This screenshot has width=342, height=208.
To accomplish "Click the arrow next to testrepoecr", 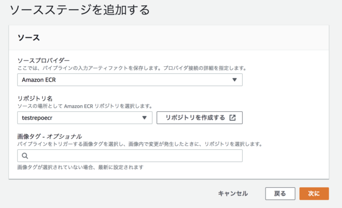I will [x=144, y=118].
